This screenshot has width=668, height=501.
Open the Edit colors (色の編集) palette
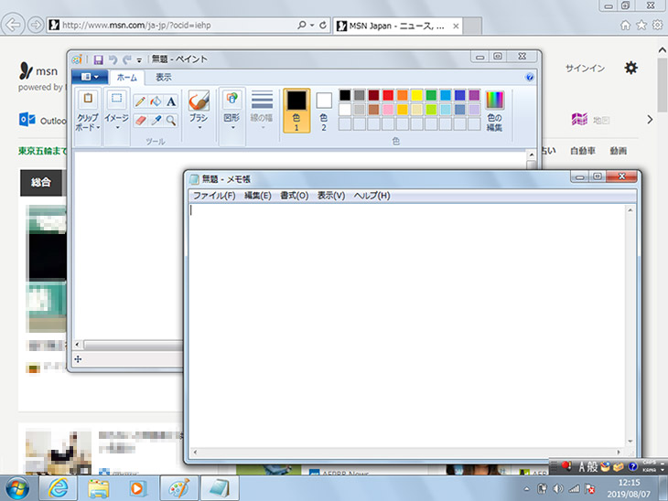pyautogui.click(x=494, y=111)
